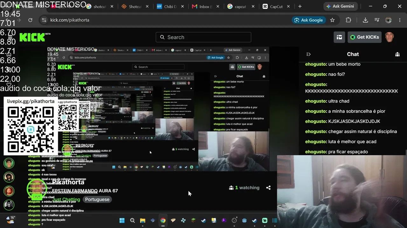Image resolution: width=407 pixels, height=228 pixels.
Task: Open File Explorer from the taskbar
Action: pyautogui.click(x=142, y=220)
